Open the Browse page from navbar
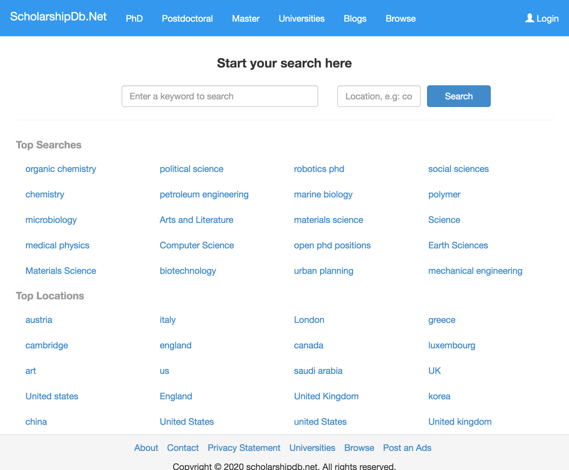The image size is (569, 470). coord(400,18)
